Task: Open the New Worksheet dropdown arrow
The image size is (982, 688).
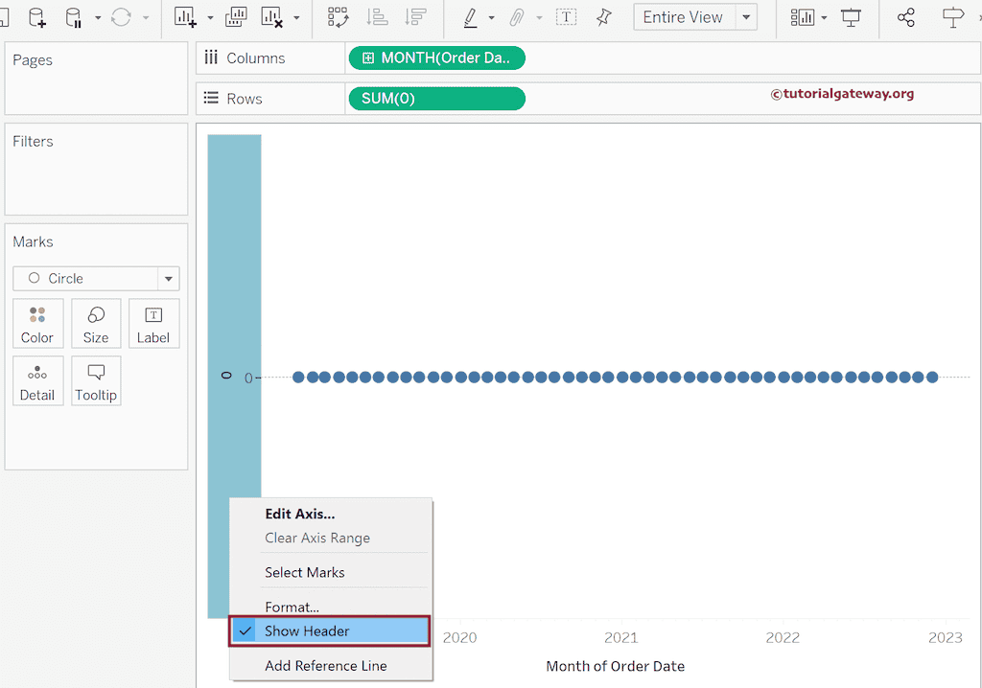Action: [210, 17]
